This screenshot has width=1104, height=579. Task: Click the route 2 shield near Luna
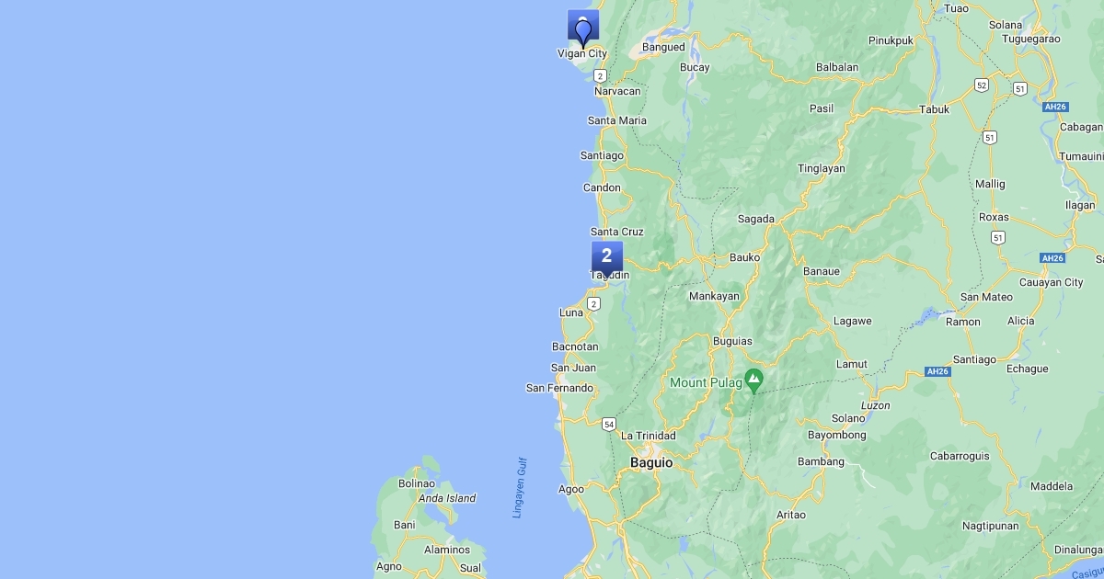click(x=594, y=303)
